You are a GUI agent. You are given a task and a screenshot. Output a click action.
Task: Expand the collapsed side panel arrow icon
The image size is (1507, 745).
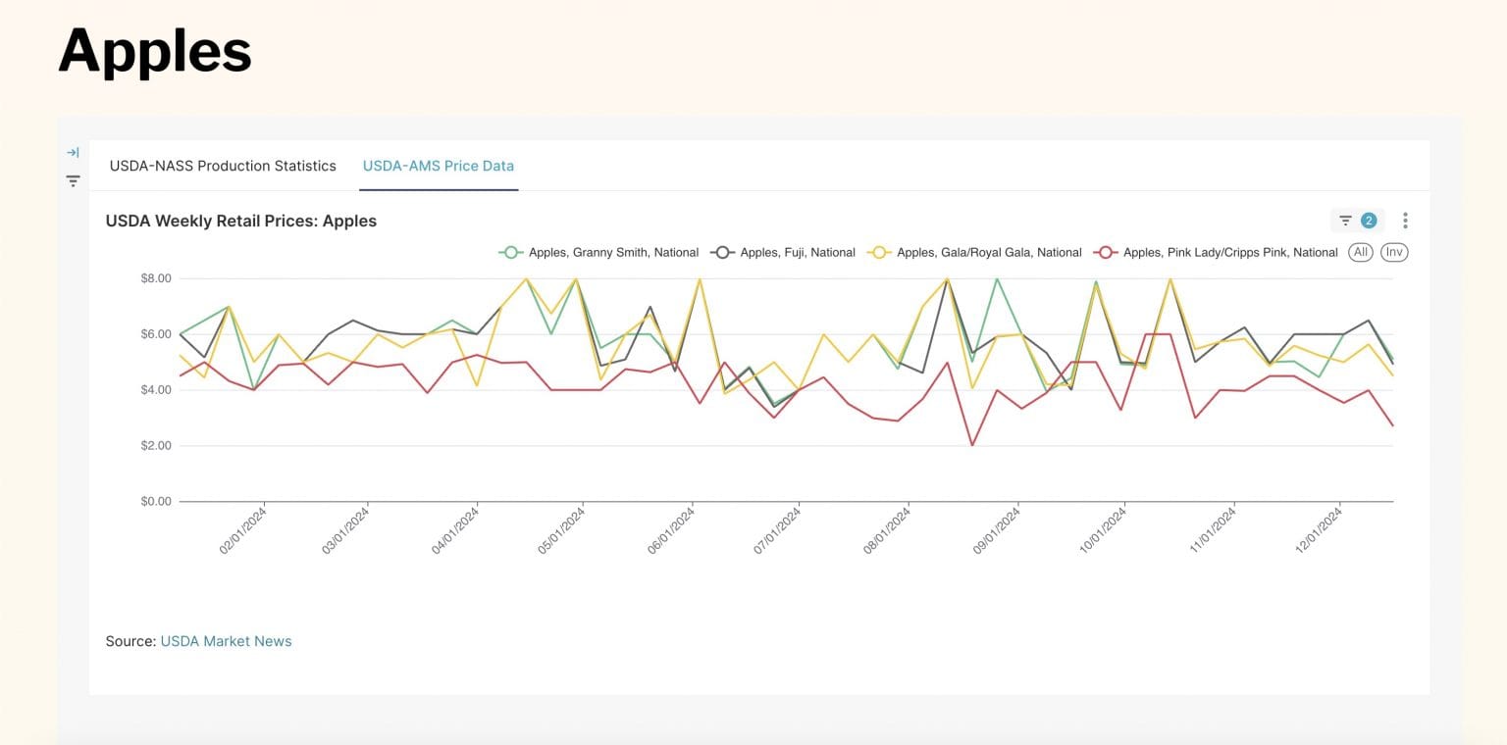[73, 153]
